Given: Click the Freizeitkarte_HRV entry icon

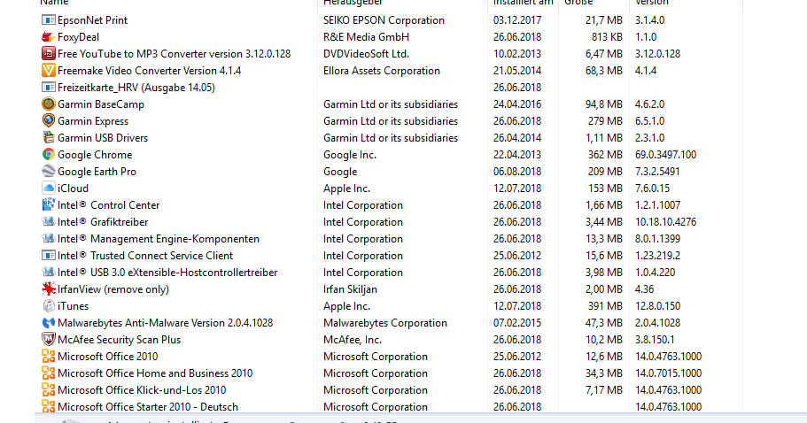Looking at the screenshot, I should (49, 88).
